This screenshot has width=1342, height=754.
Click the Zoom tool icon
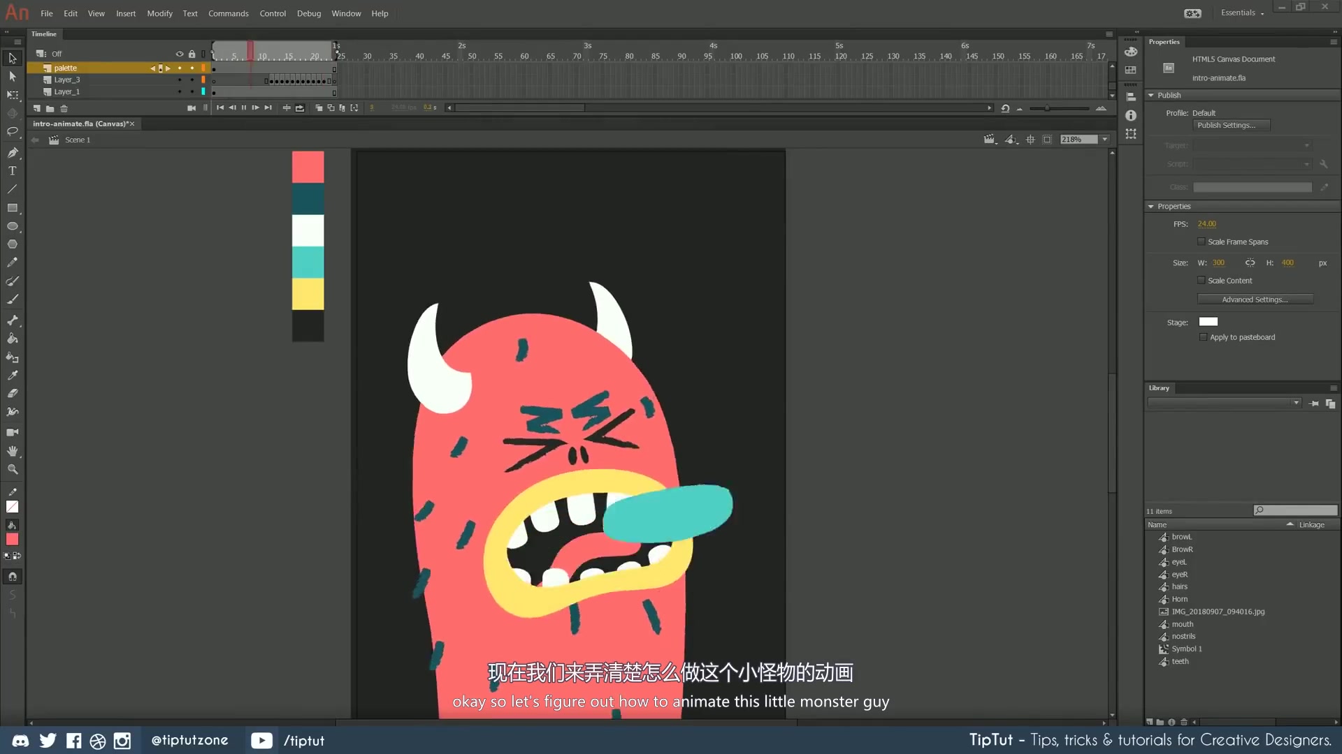coord(13,470)
